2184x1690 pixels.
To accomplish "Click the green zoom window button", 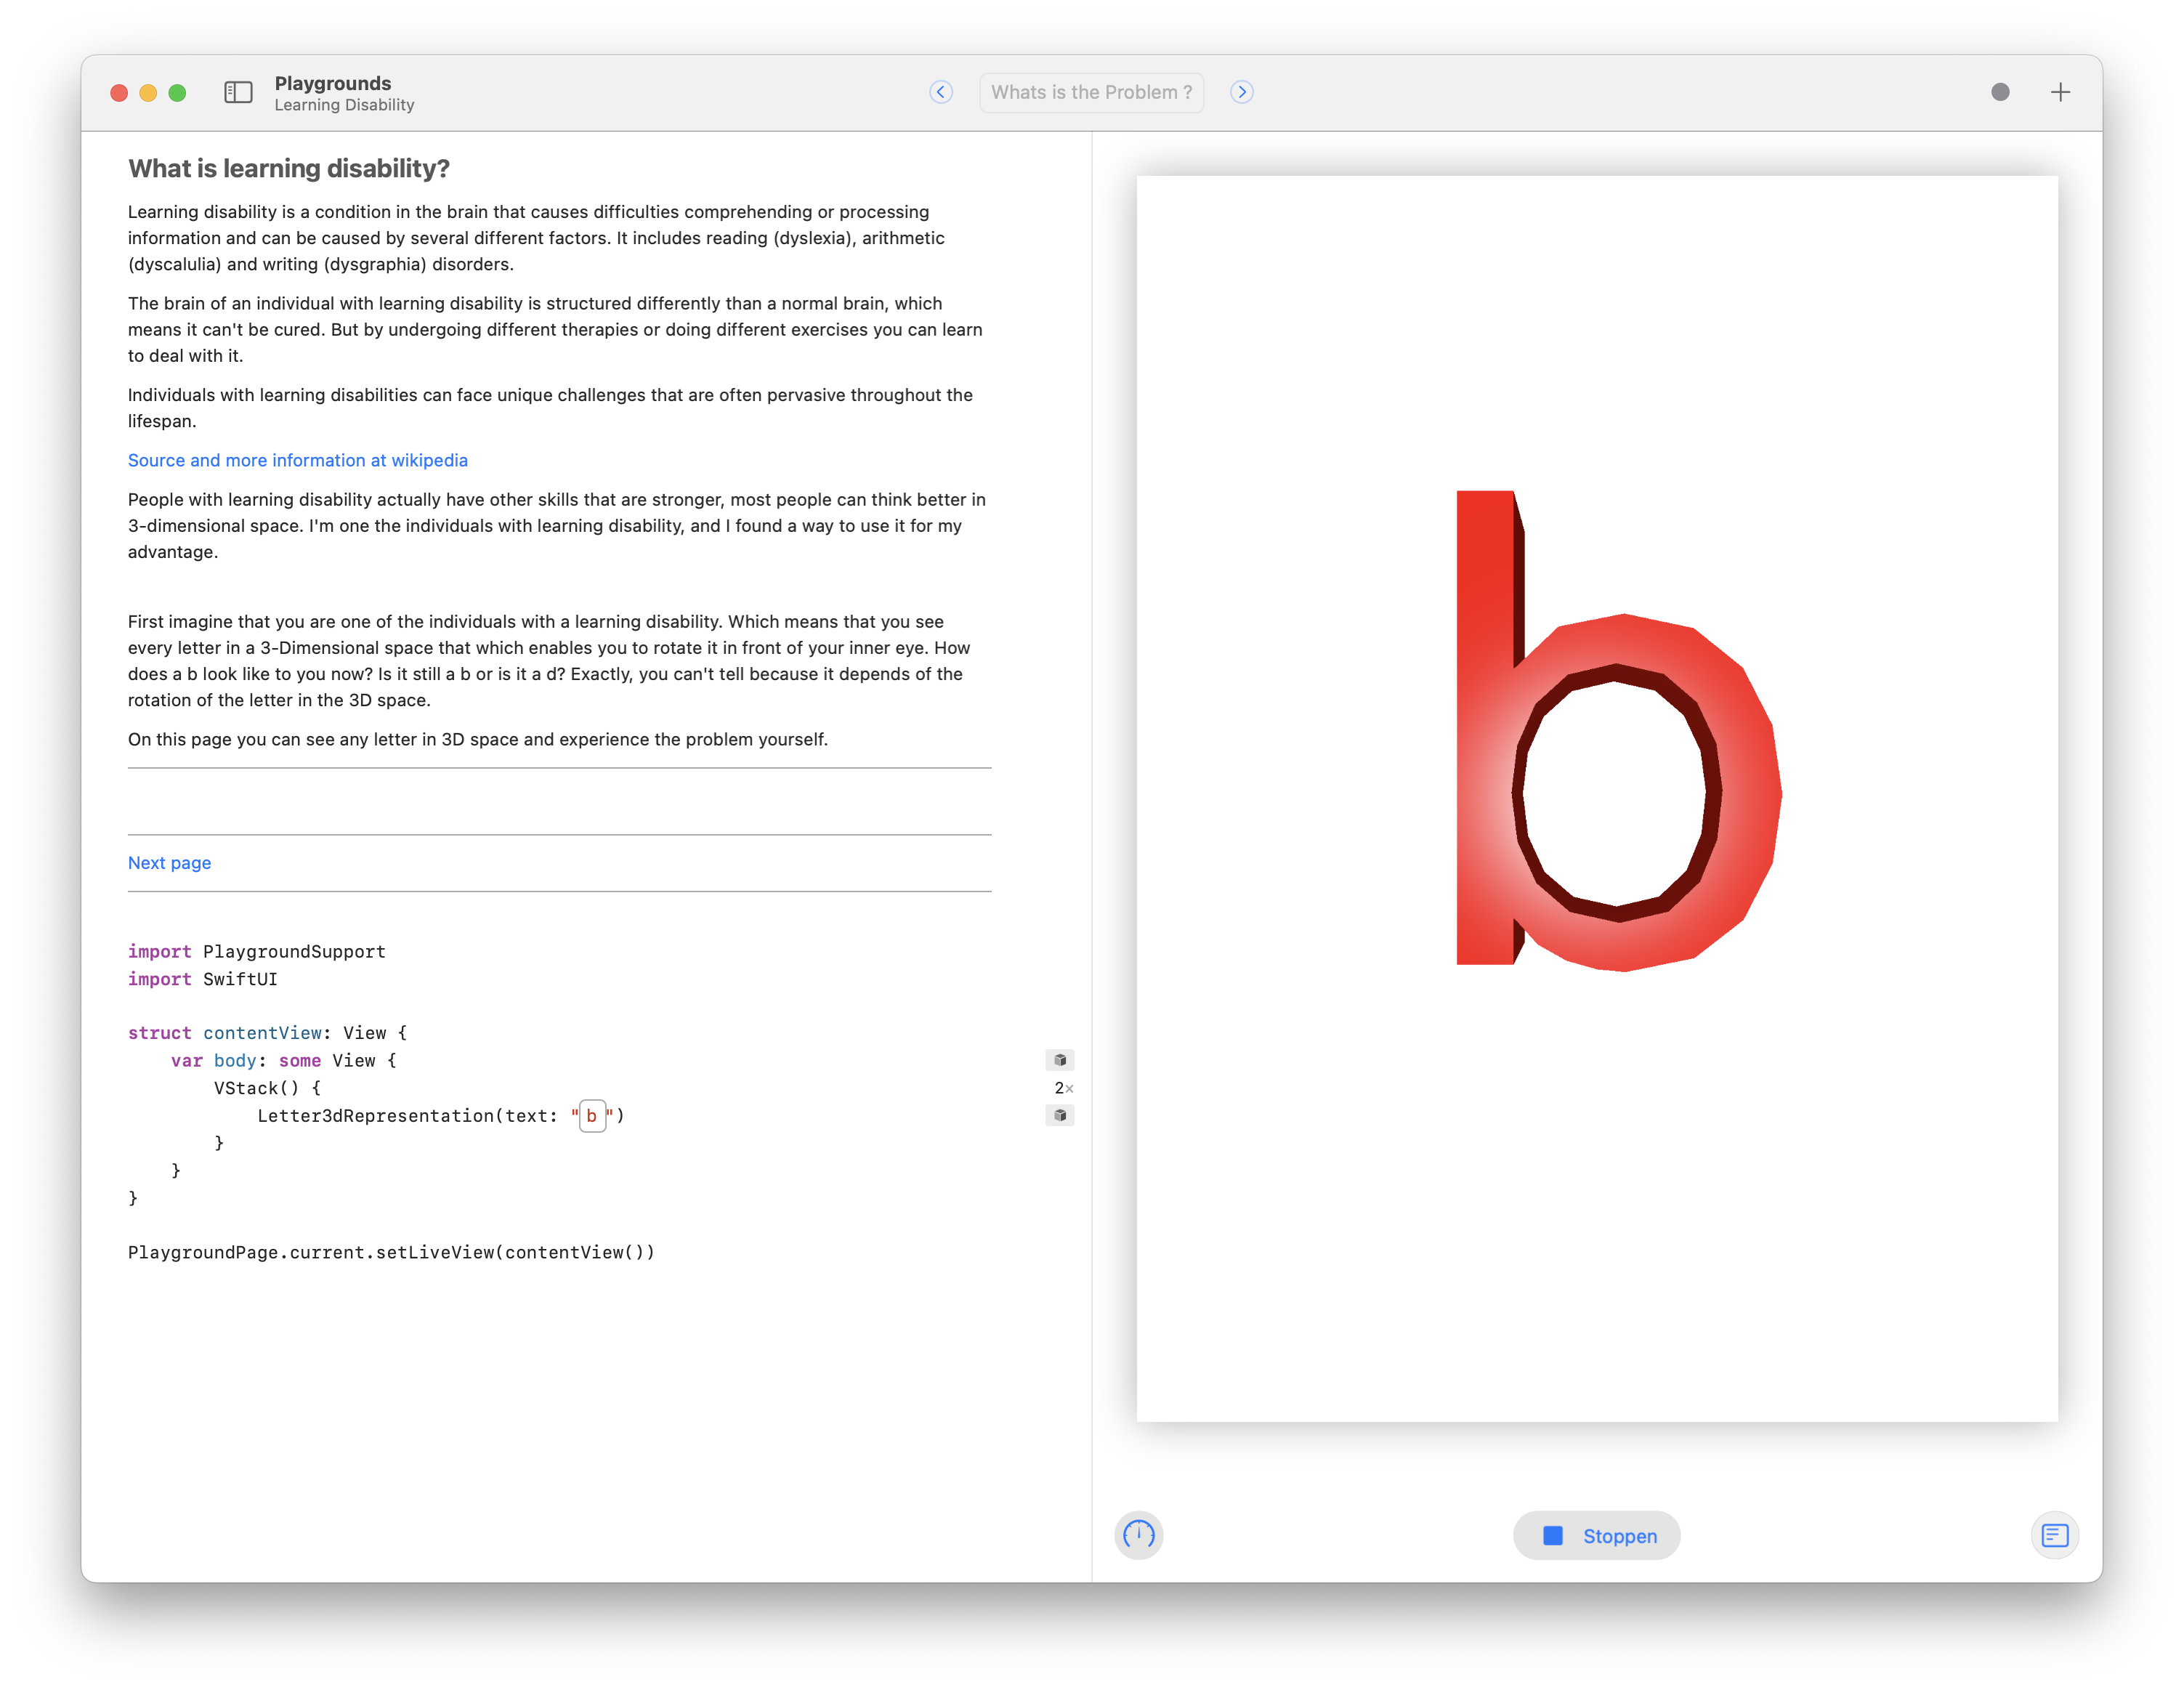I will [x=178, y=93].
